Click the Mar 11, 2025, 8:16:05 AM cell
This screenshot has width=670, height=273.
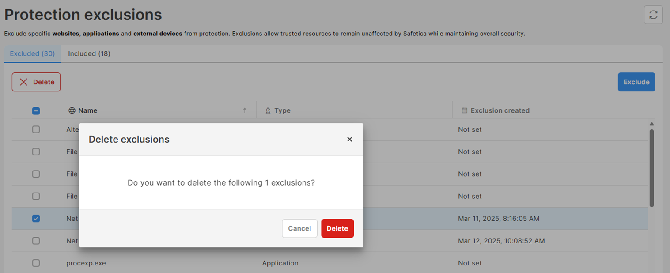pyautogui.click(x=499, y=219)
